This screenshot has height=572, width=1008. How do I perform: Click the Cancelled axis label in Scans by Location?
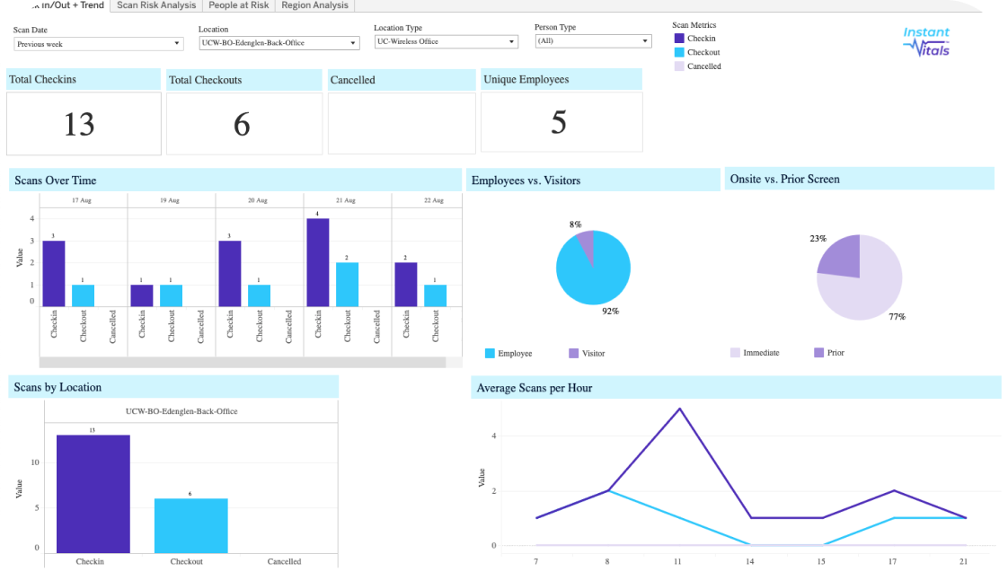(x=284, y=562)
